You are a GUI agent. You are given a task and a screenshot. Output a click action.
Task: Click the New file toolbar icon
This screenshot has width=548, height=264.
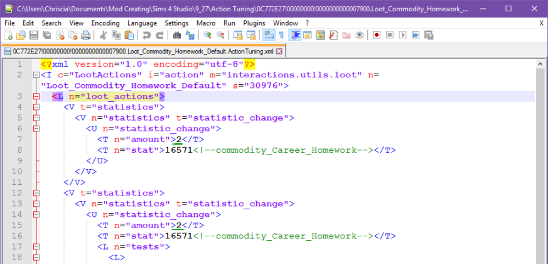(8, 35)
